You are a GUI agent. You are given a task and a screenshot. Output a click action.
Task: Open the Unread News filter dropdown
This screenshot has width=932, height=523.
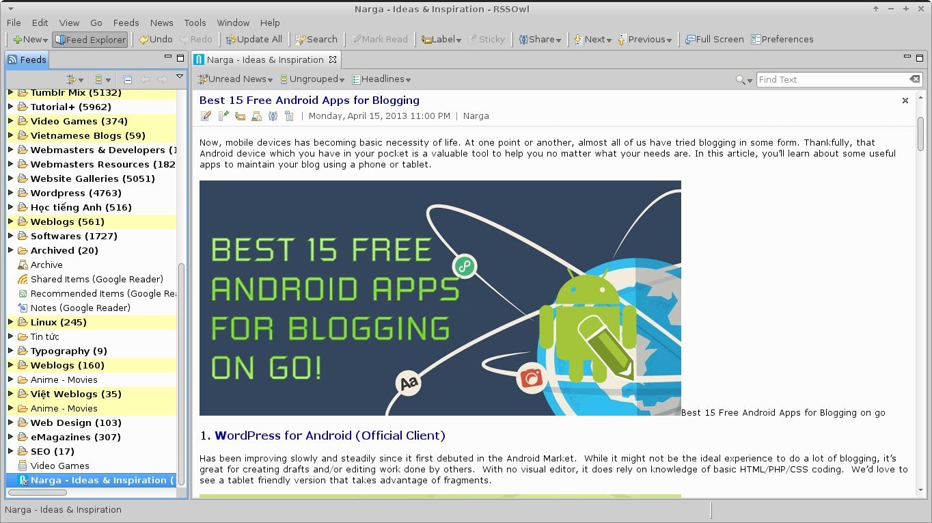[235, 79]
